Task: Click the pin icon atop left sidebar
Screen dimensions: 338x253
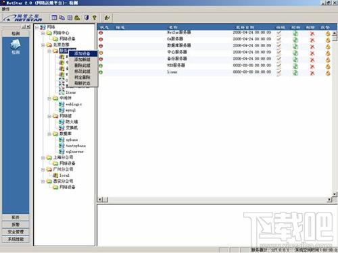Action: pyautogui.click(x=24, y=27)
